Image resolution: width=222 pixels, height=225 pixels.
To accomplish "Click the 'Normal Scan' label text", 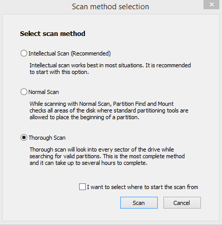I will pos(44,92).
